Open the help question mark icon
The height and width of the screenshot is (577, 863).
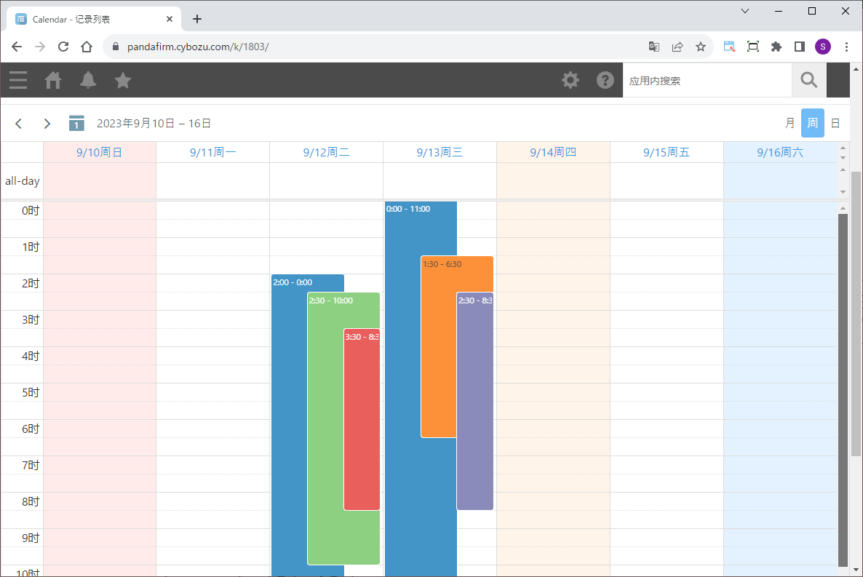click(x=605, y=80)
